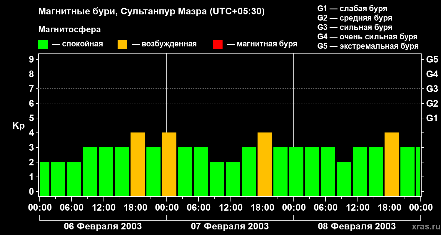Click the '06:00' time label under 06 February

tap(72, 208)
